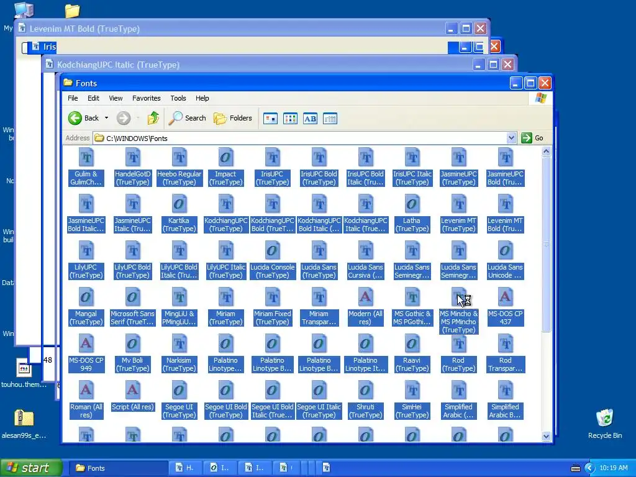Click the scrollbar up arrow
The height and width of the screenshot is (477, 636).
click(x=546, y=152)
